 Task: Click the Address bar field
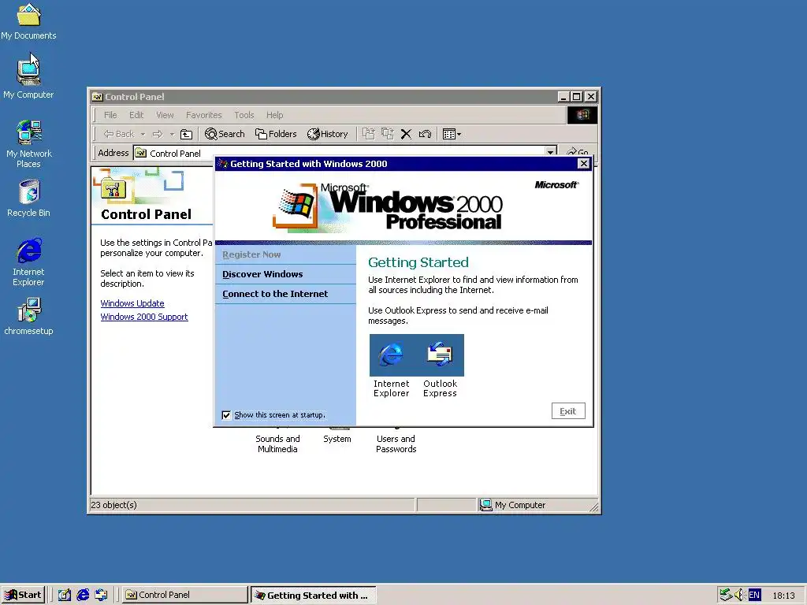340,153
